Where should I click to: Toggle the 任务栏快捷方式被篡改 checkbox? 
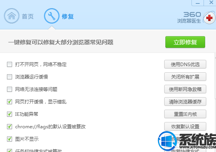9,150
